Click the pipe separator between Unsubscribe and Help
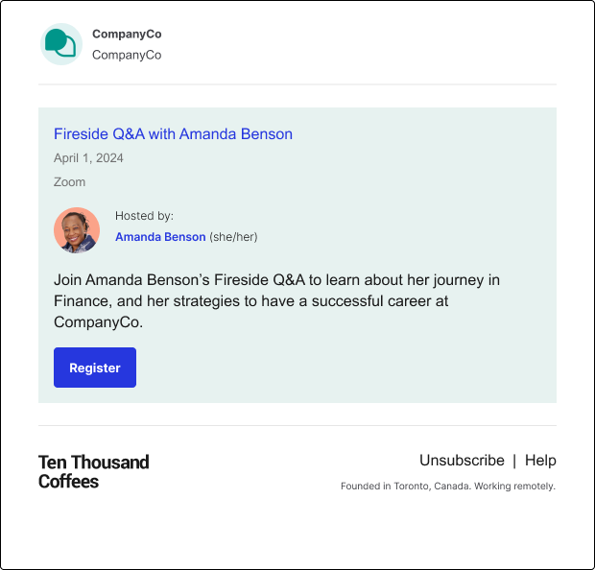595x570 pixels. coord(514,461)
